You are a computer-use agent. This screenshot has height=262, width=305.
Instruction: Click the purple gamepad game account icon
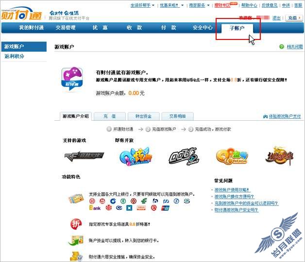tap(72, 79)
